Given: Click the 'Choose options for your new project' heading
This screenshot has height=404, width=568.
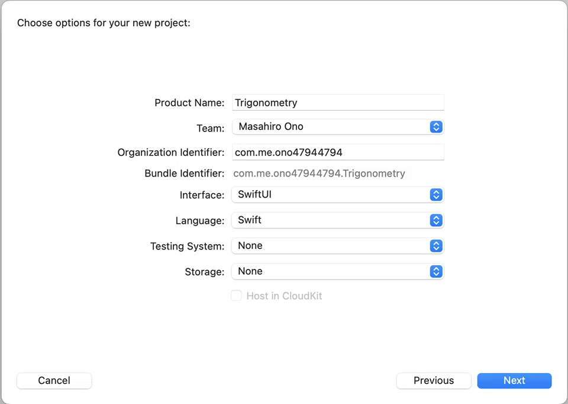Looking at the screenshot, I should click(104, 23).
